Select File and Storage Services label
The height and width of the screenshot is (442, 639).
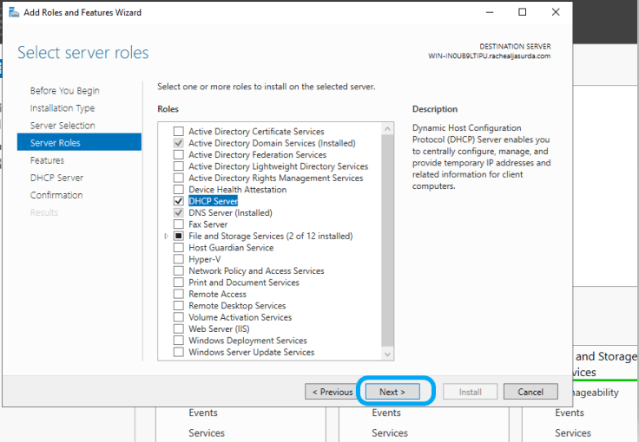271,236
